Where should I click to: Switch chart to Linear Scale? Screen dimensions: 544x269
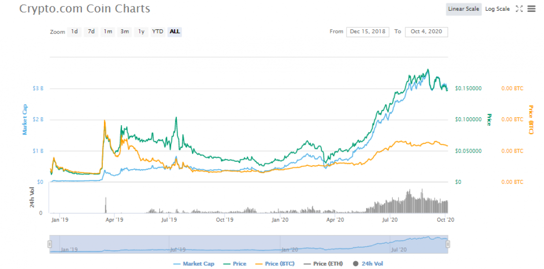[463, 9]
